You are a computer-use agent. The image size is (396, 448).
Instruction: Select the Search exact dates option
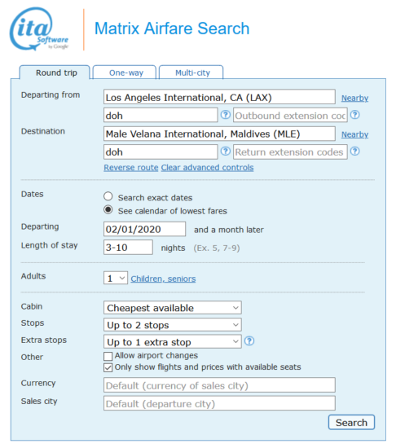(108, 196)
